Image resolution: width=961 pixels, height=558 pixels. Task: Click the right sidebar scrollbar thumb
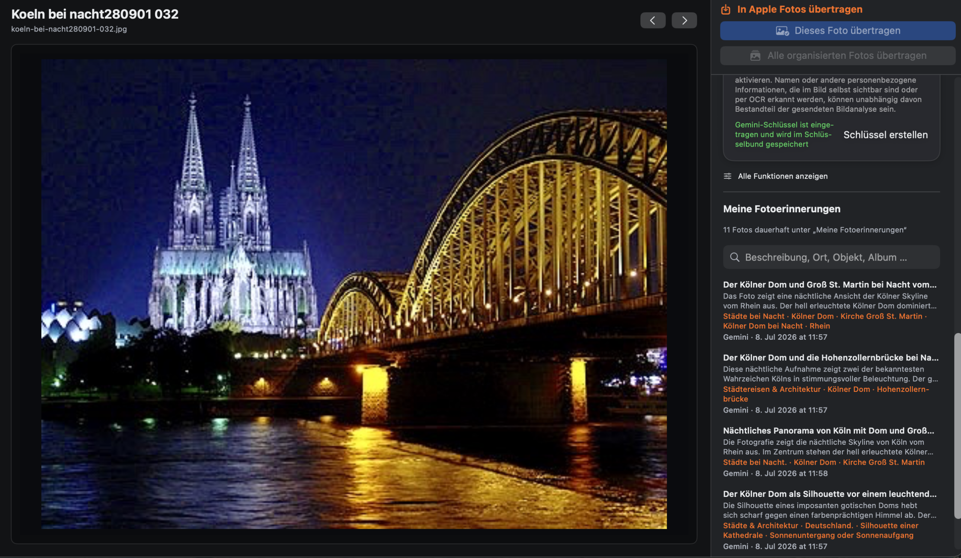[x=957, y=426]
